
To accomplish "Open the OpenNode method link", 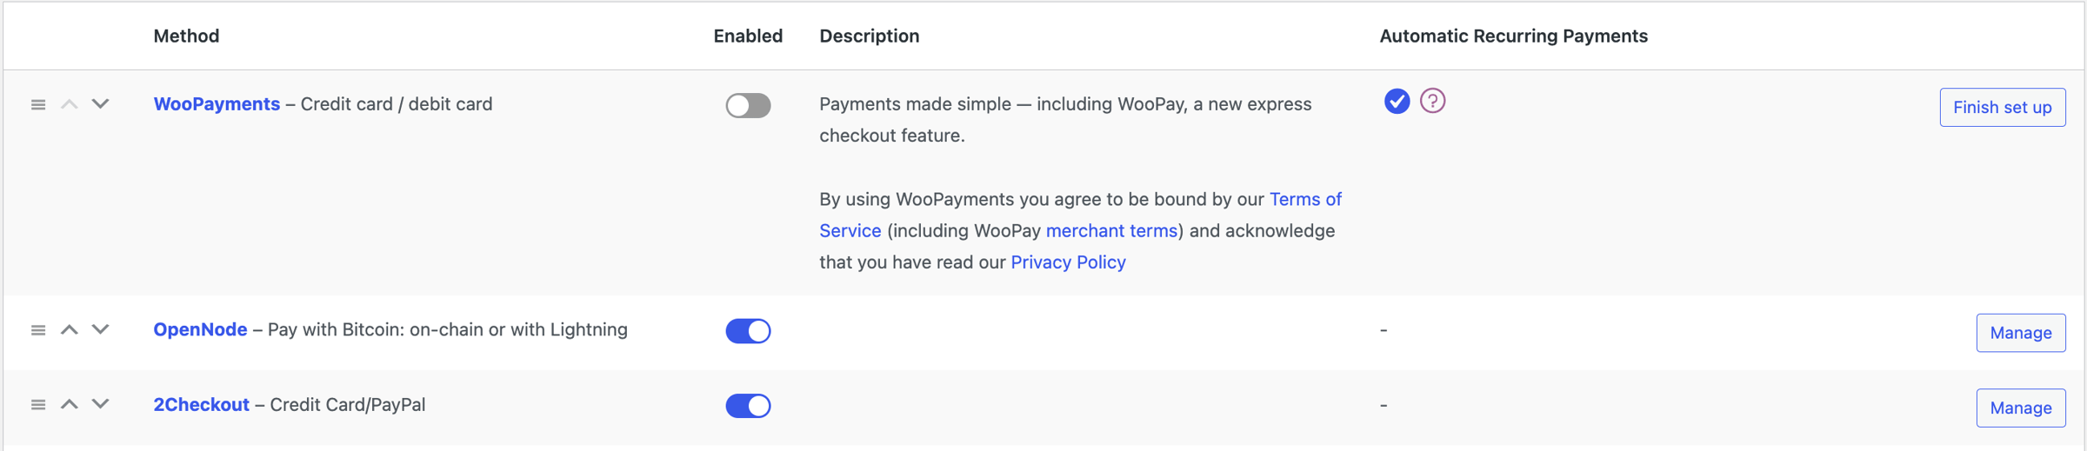I will [200, 330].
